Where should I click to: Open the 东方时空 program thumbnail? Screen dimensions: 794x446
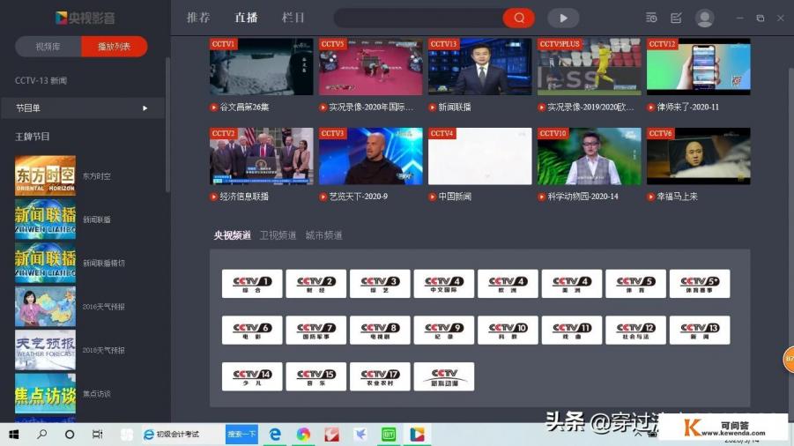(46, 175)
